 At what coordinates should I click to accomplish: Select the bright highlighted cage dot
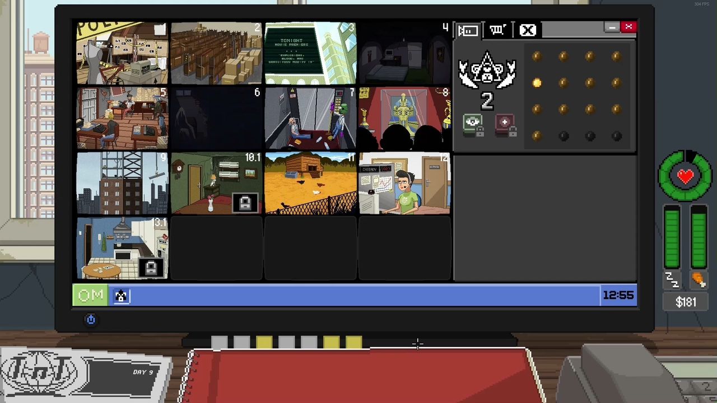pos(537,83)
